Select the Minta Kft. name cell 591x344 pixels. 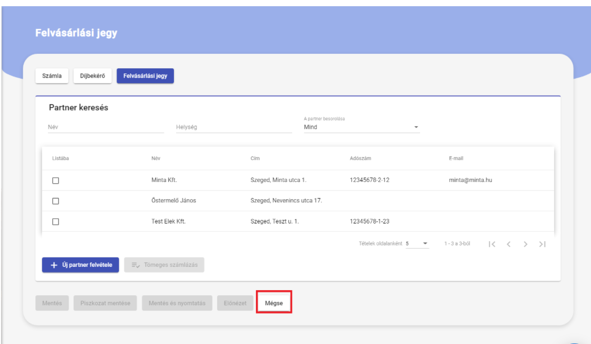[x=164, y=180]
